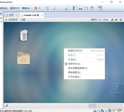Close the library side panel

point(1,14)
